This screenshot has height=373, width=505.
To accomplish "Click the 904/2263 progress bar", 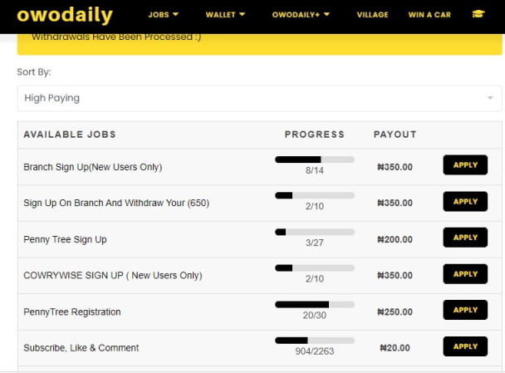I will pyautogui.click(x=315, y=341).
